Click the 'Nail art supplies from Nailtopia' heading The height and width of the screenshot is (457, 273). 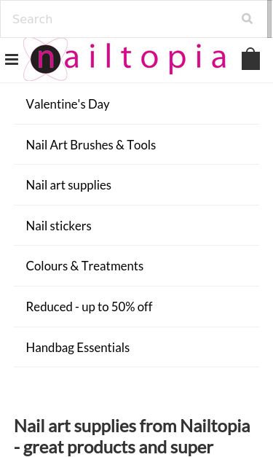click(x=132, y=426)
